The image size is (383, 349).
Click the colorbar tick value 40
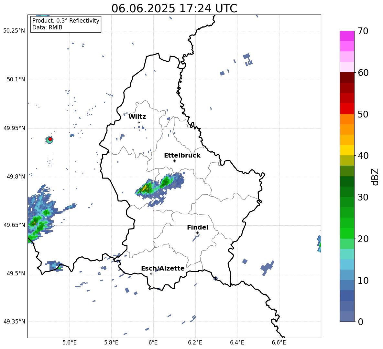pos(363,156)
